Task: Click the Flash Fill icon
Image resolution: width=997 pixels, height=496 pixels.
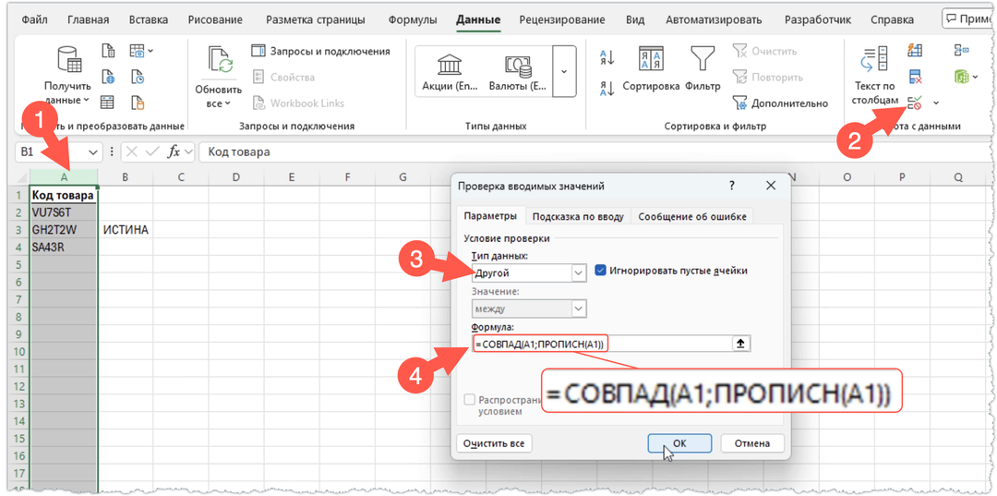Action: tap(915, 51)
